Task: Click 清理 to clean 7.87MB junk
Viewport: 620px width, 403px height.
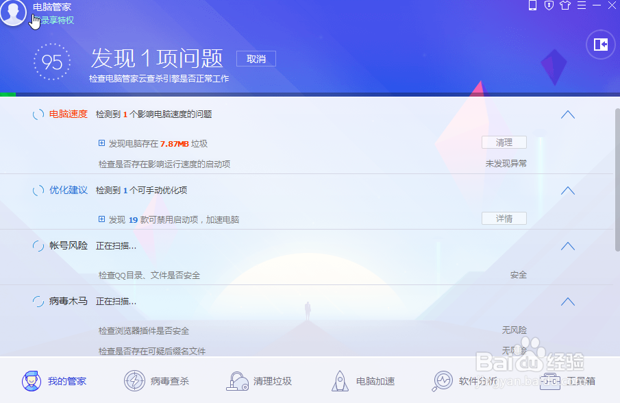Action: pos(504,142)
